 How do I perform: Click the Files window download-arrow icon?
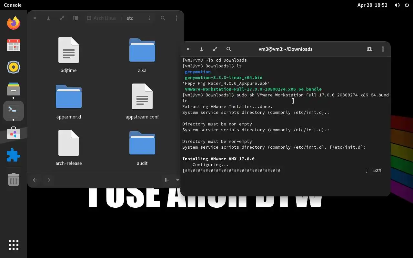click(48, 18)
